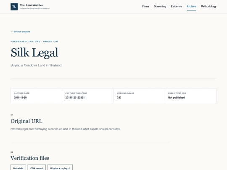Screen dimensions: 227x170
Task: Select the silklegal.com original URL text
Action: [x=65, y=129]
